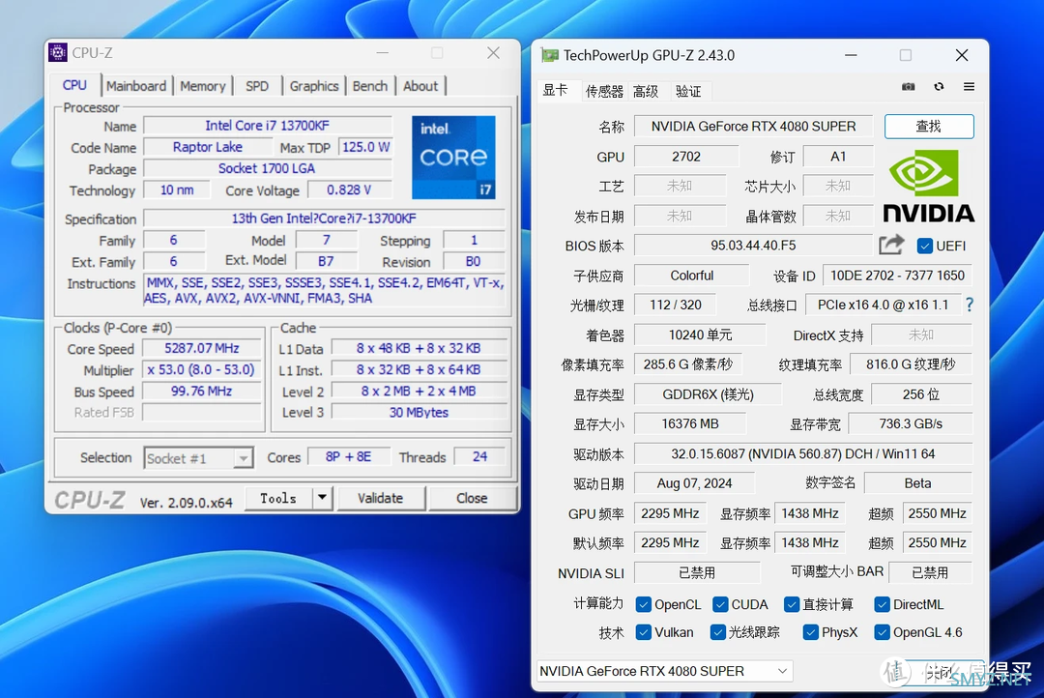The image size is (1044, 698).
Task: Click the BIOS version field 95.03.44.40.F5
Action: (x=753, y=246)
